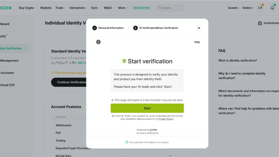
Task: Click the Personal Information checkmark step
Action: click(x=95, y=28)
